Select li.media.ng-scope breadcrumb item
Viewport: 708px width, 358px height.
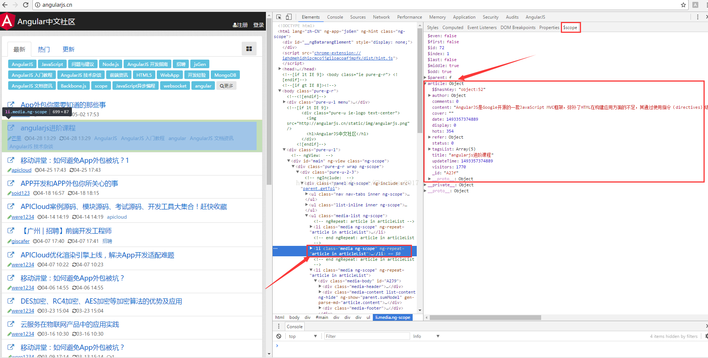(x=393, y=317)
